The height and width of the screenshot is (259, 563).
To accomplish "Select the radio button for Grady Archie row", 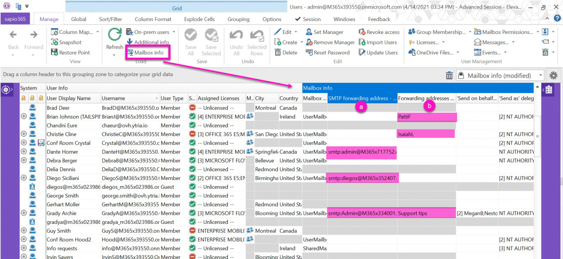I will tap(23, 213).
